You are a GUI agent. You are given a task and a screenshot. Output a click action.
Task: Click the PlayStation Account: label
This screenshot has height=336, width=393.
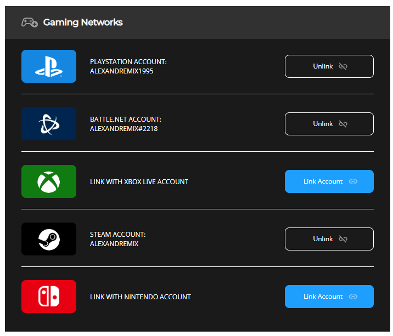coord(128,62)
